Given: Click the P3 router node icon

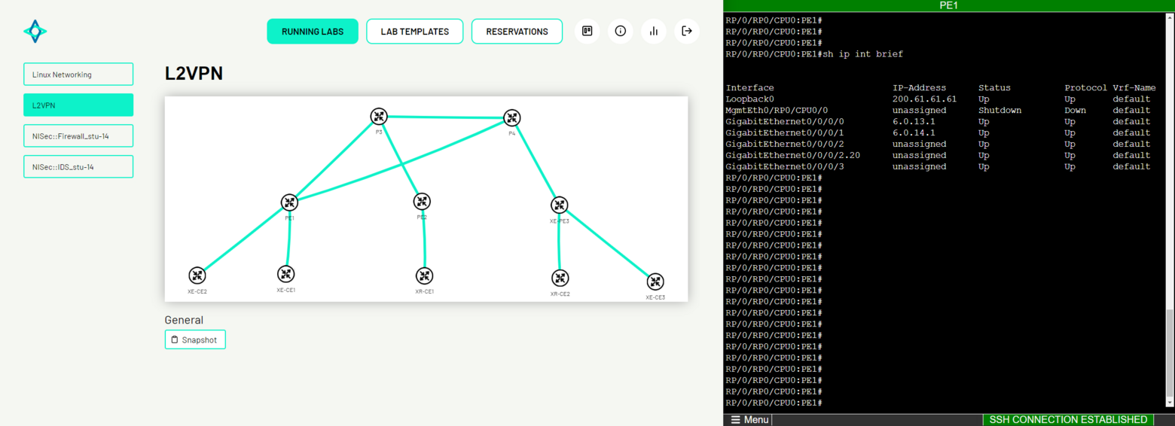Looking at the screenshot, I should coord(379,117).
